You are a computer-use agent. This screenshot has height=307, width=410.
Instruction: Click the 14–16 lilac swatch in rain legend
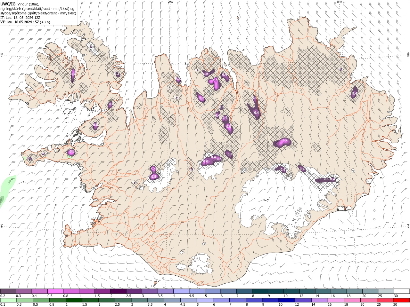(319, 300)
